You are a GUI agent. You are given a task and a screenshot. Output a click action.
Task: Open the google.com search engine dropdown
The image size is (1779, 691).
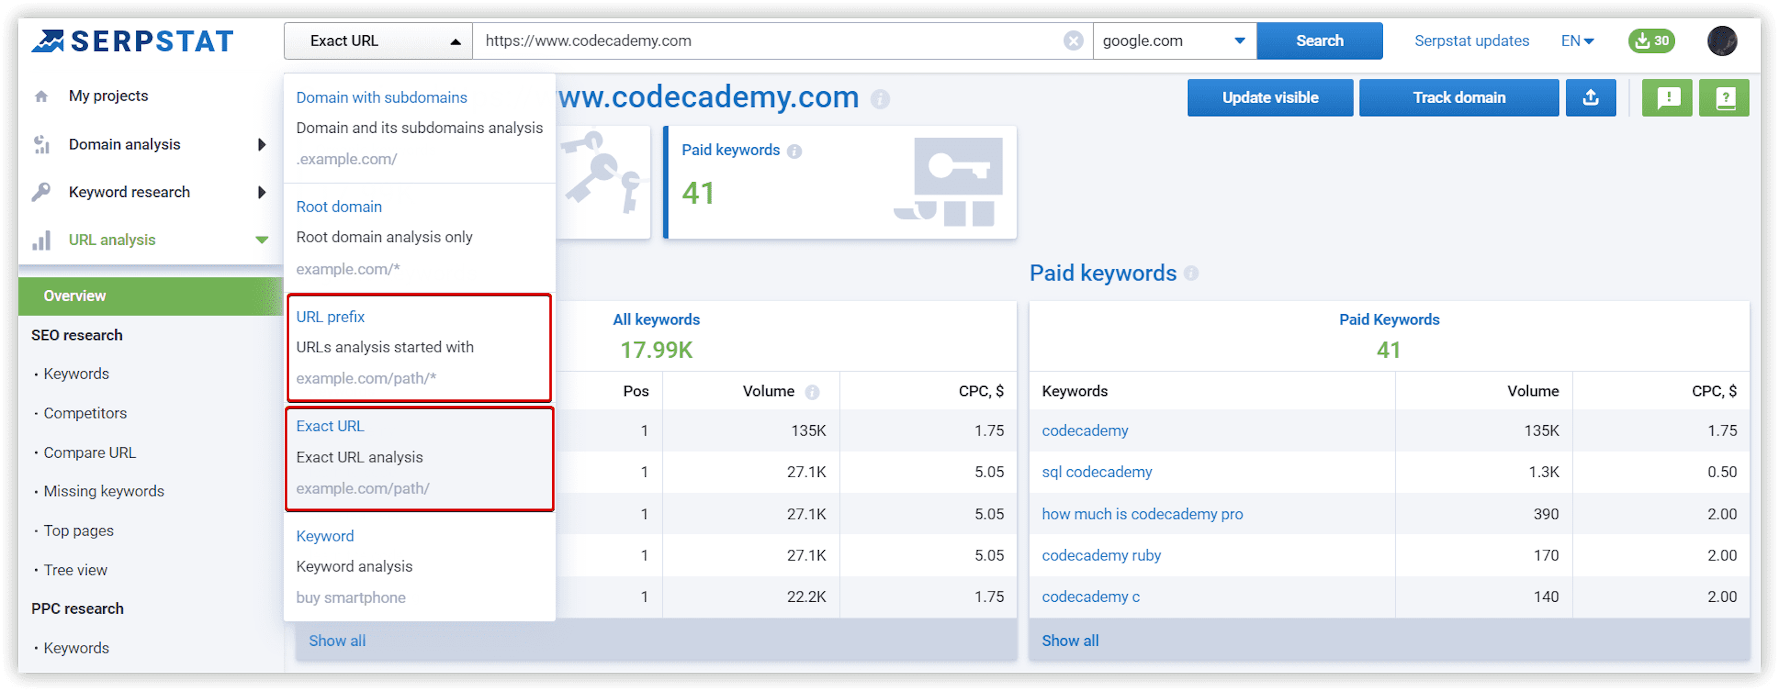click(1174, 41)
